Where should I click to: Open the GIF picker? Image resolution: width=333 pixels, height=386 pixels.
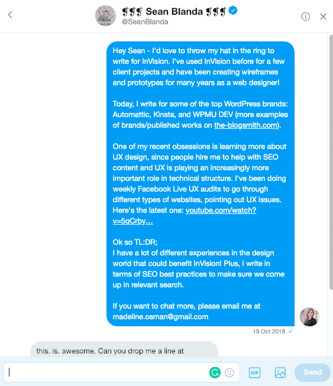pos(254,372)
